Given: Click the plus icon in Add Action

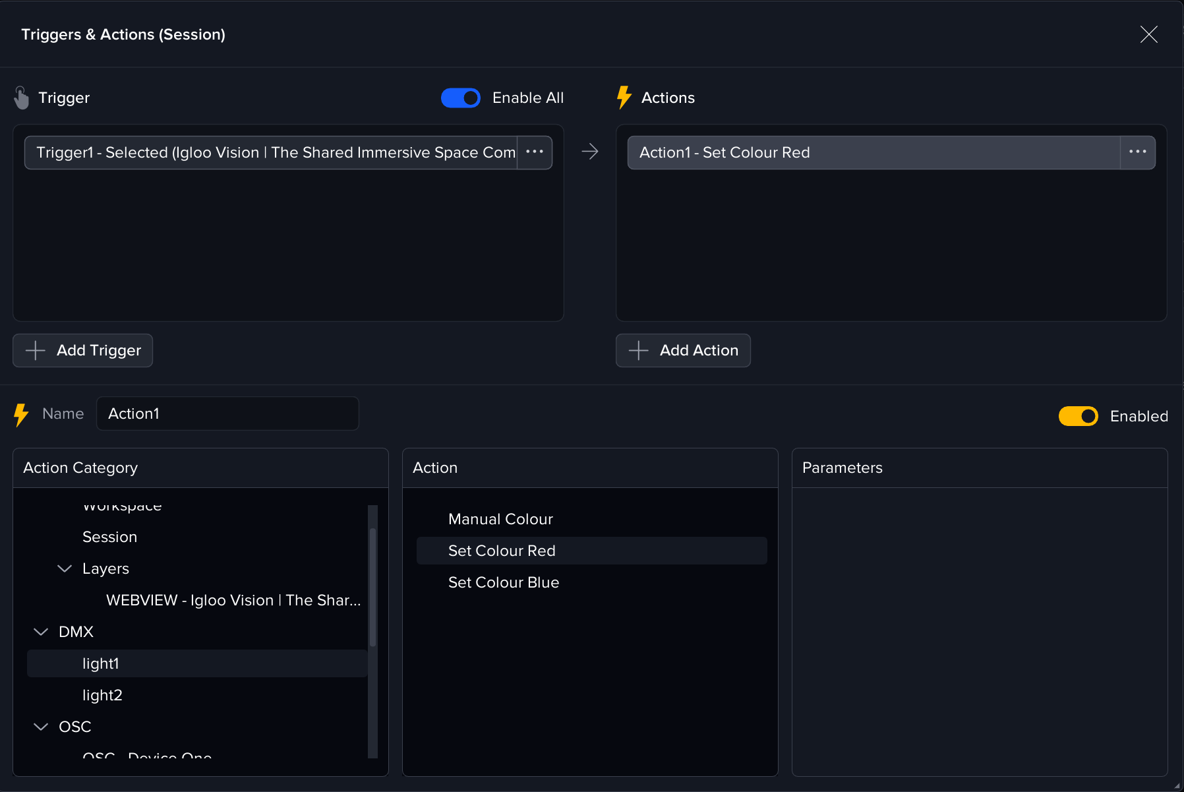Looking at the screenshot, I should coord(638,350).
